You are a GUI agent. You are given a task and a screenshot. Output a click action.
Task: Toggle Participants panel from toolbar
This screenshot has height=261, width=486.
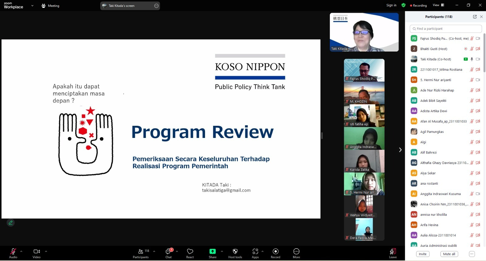[x=141, y=253]
